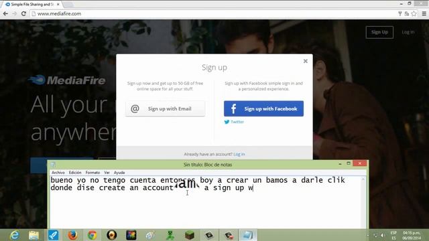Maximize the Bloc de notas window
This screenshot has width=429, height=241.
[x=349, y=163]
